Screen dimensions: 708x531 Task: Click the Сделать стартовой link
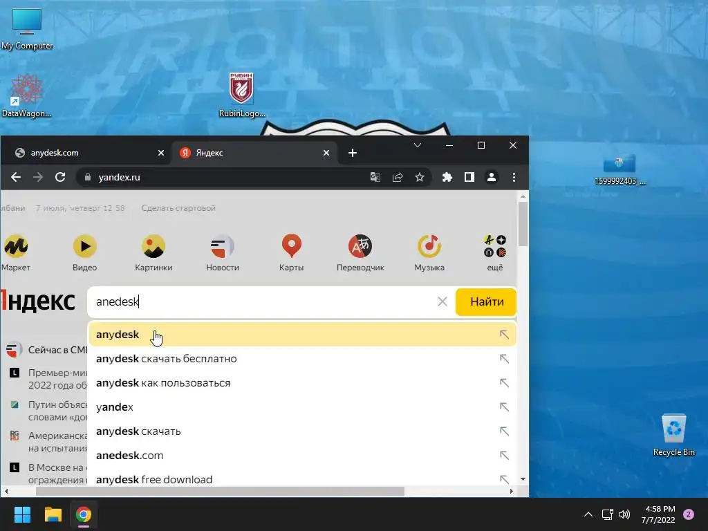(x=178, y=208)
